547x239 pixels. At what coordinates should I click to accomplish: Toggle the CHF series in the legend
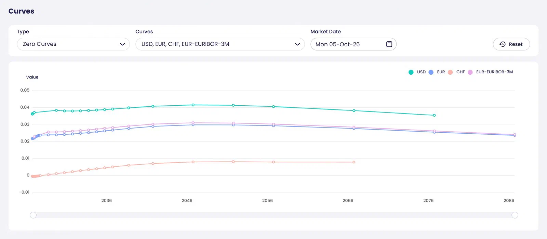(x=456, y=72)
